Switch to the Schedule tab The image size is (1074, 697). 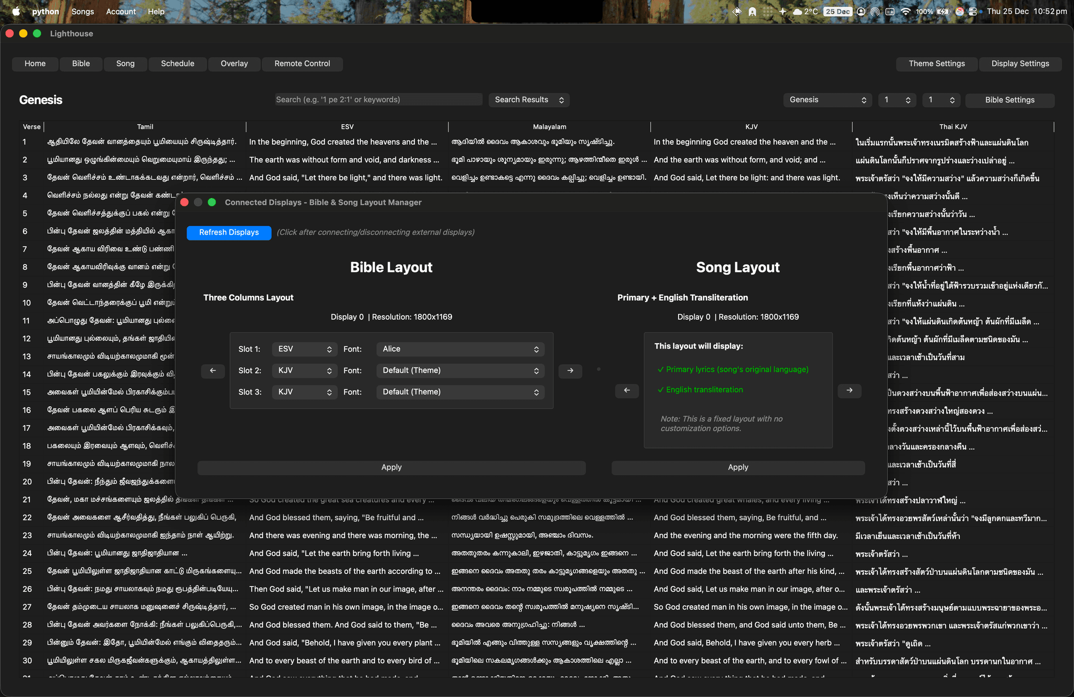point(177,63)
